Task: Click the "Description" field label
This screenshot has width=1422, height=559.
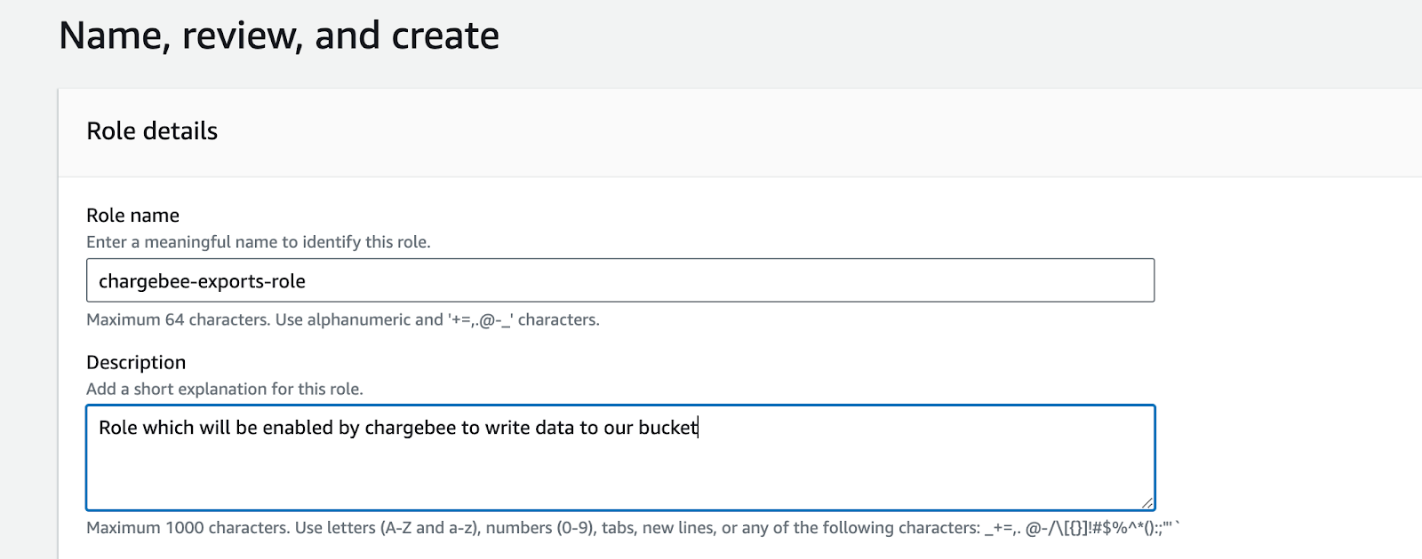Action: point(136,362)
